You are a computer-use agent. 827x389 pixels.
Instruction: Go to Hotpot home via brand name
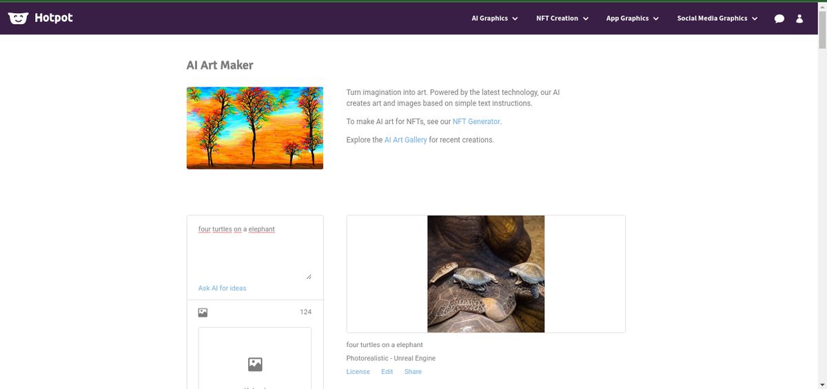[x=54, y=18]
